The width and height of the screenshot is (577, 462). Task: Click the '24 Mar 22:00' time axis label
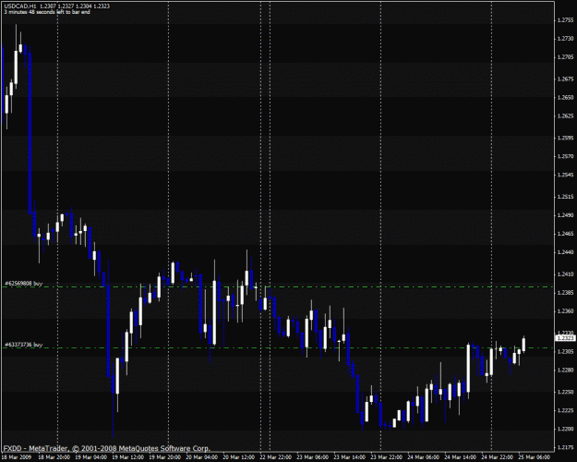(498, 457)
